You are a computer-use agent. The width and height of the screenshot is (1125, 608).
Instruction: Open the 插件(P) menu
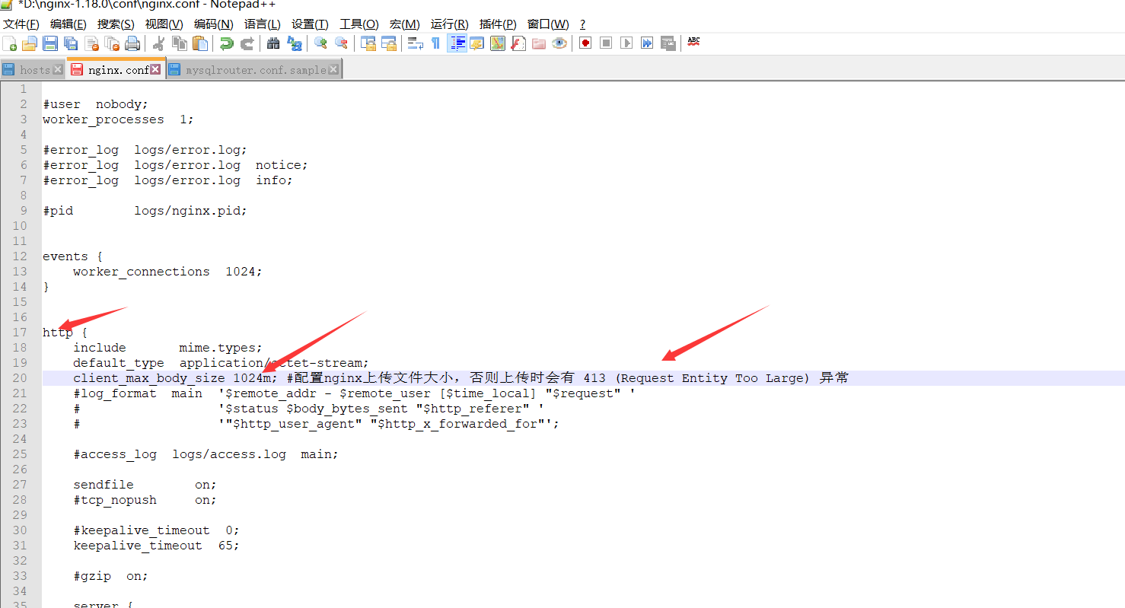click(499, 24)
